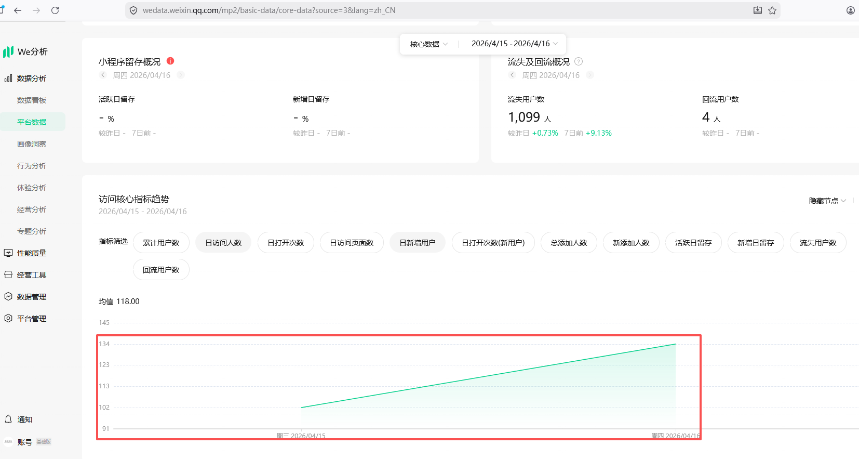This screenshot has width=859, height=459.
Task: Click the trend line endpoint at 2026/04/16
Action: [x=675, y=344]
